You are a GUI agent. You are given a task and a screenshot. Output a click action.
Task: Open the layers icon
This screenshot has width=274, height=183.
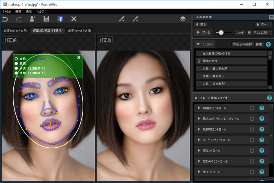point(183,19)
